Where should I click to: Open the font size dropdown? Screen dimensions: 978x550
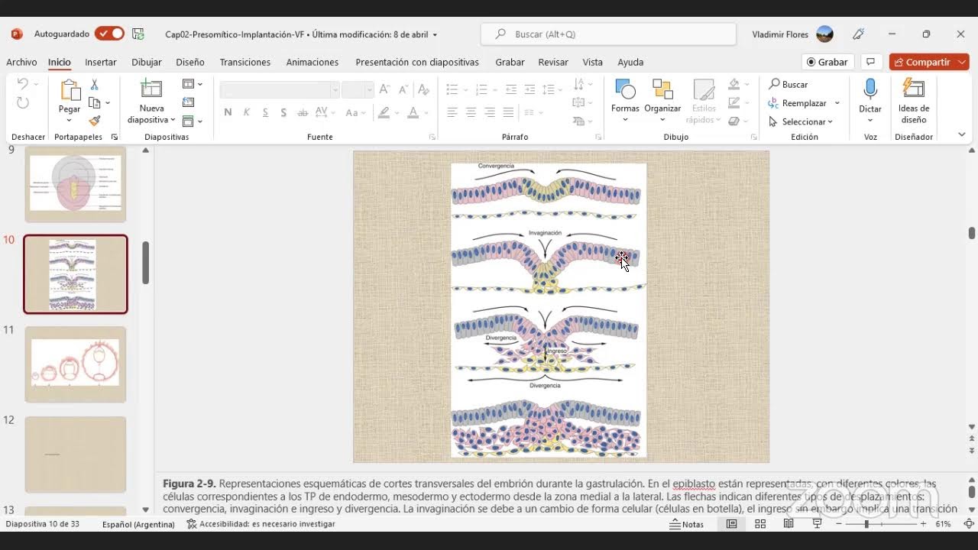point(369,90)
